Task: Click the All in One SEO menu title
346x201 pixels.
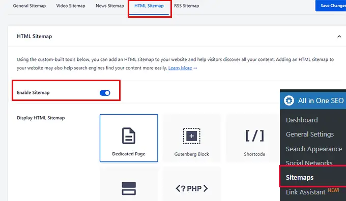Action: click(321, 100)
